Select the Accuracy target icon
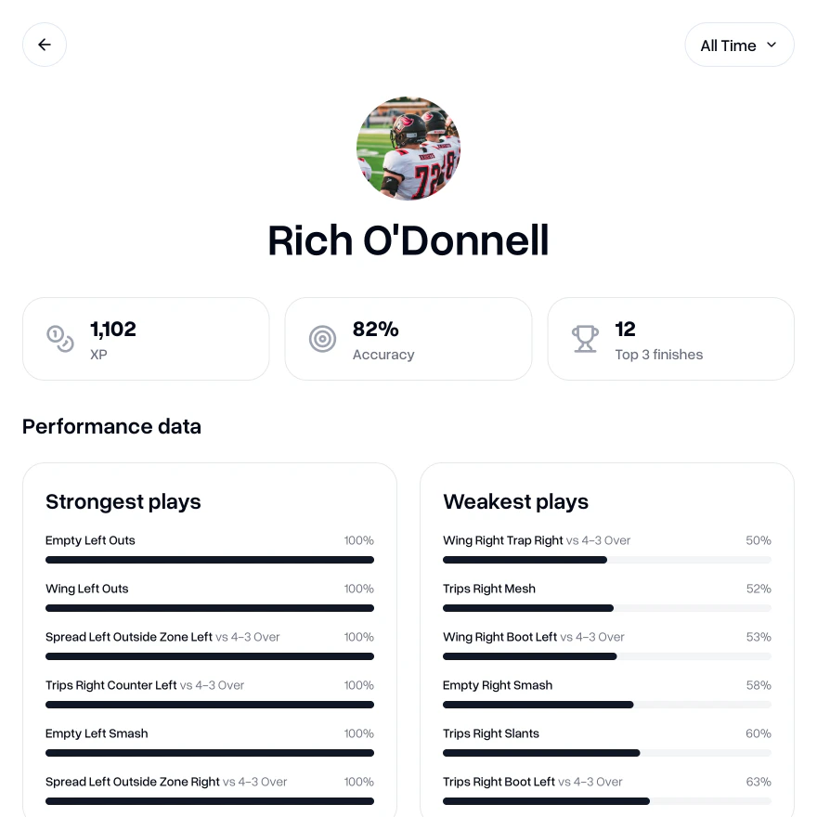Image resolution: width=817 pixels, height=817 pixels. [322, 339]
